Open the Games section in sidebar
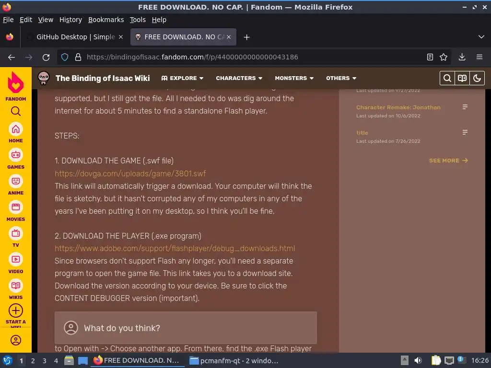Screen dimensions: 491x368 coord(16,159)
